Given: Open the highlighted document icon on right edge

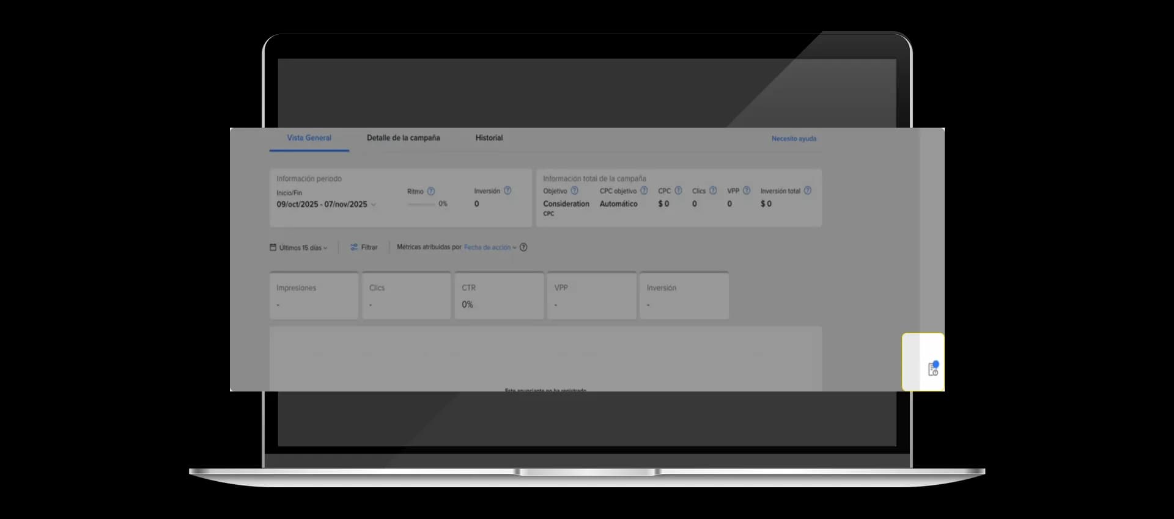Looking at the screenshot, I should click(933, 369).
